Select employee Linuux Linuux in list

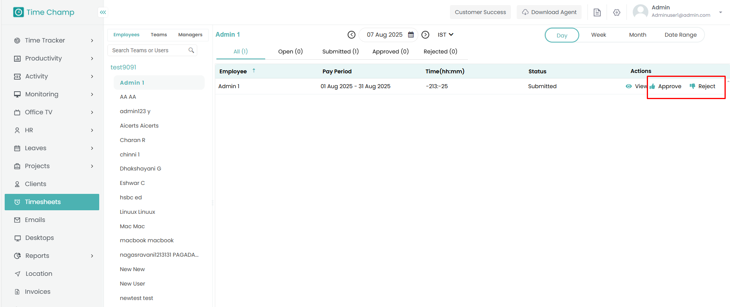(137, 212)
